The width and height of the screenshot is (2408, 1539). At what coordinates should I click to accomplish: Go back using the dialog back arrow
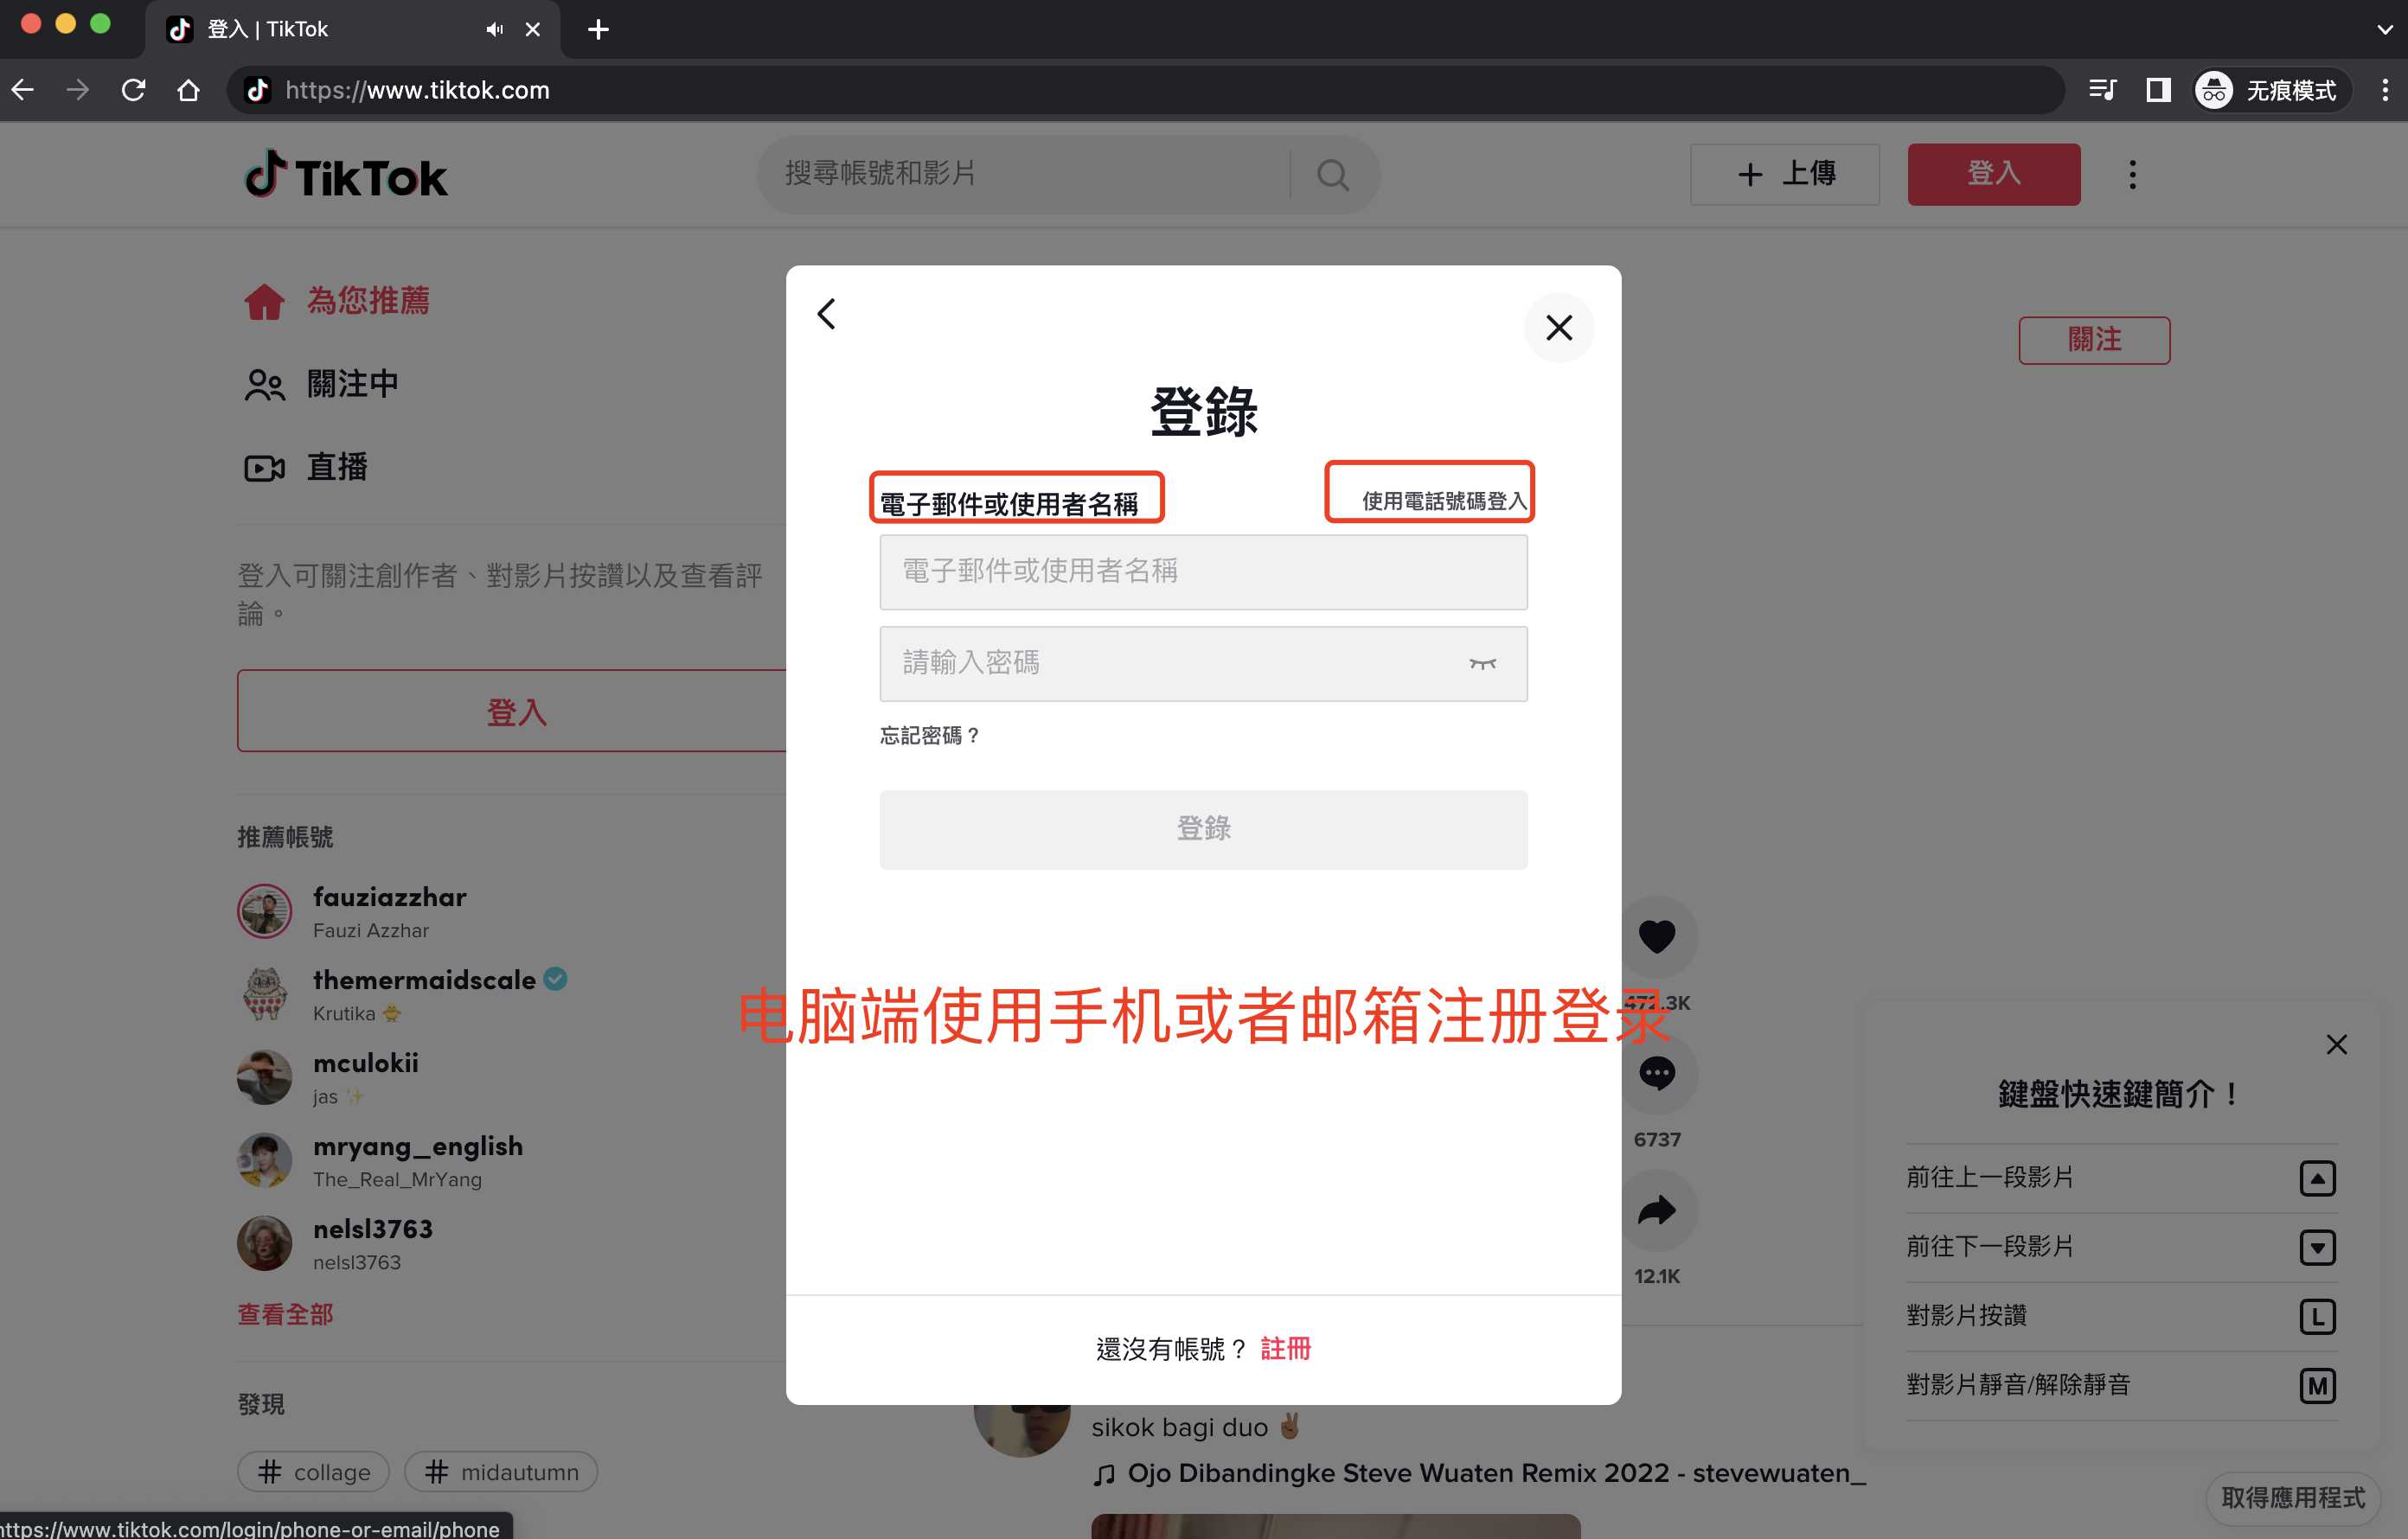coord(825,313)
